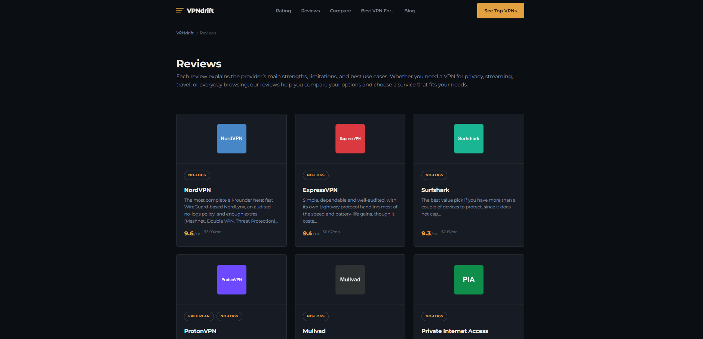
Task: Click the dark Mullvad logo tile
Action: click(x=350, y=280)
